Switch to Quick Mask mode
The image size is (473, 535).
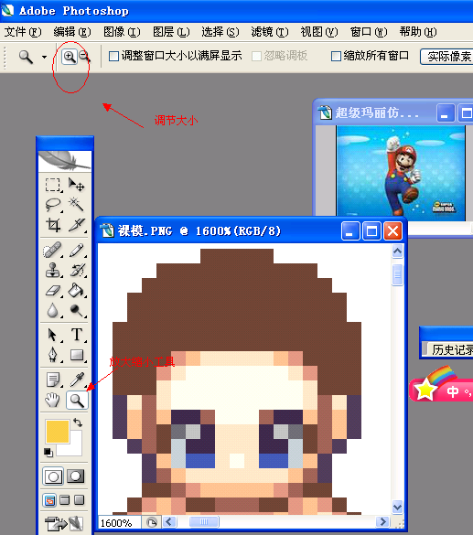(75, 476)
